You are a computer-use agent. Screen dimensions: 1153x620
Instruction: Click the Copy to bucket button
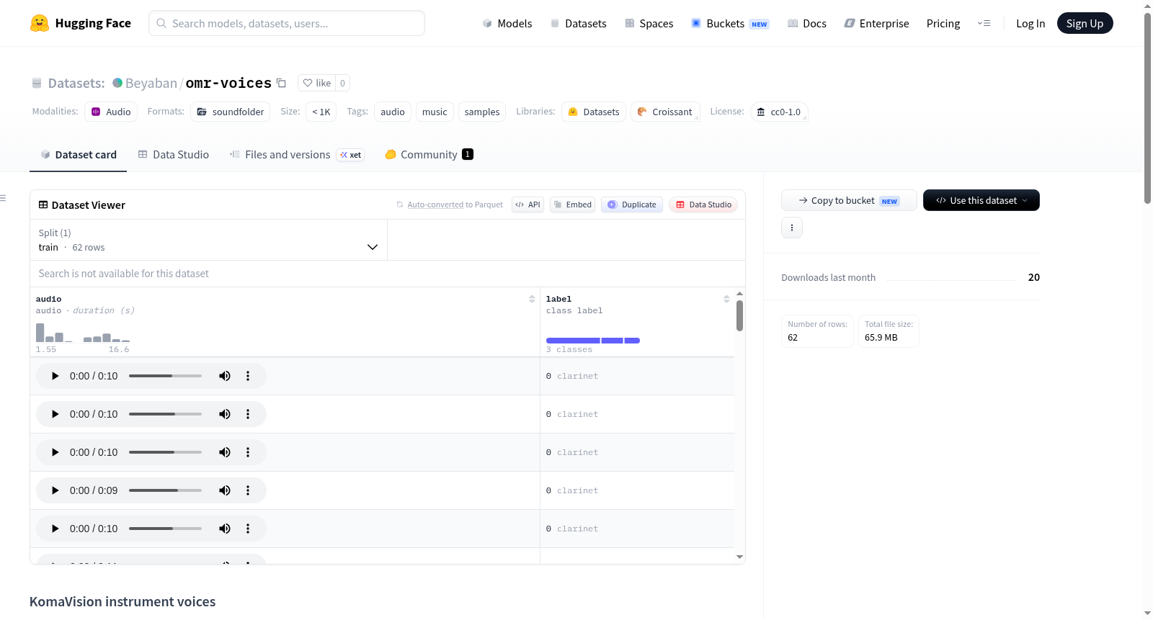coord(849,200)
